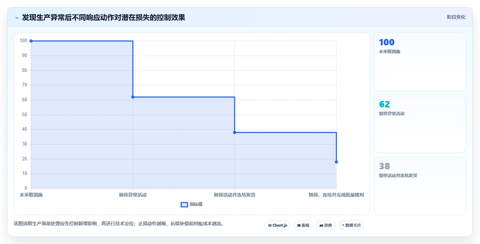Select the 表格 tag
Screen dimensions: 480x244
(x=303, y=225)
